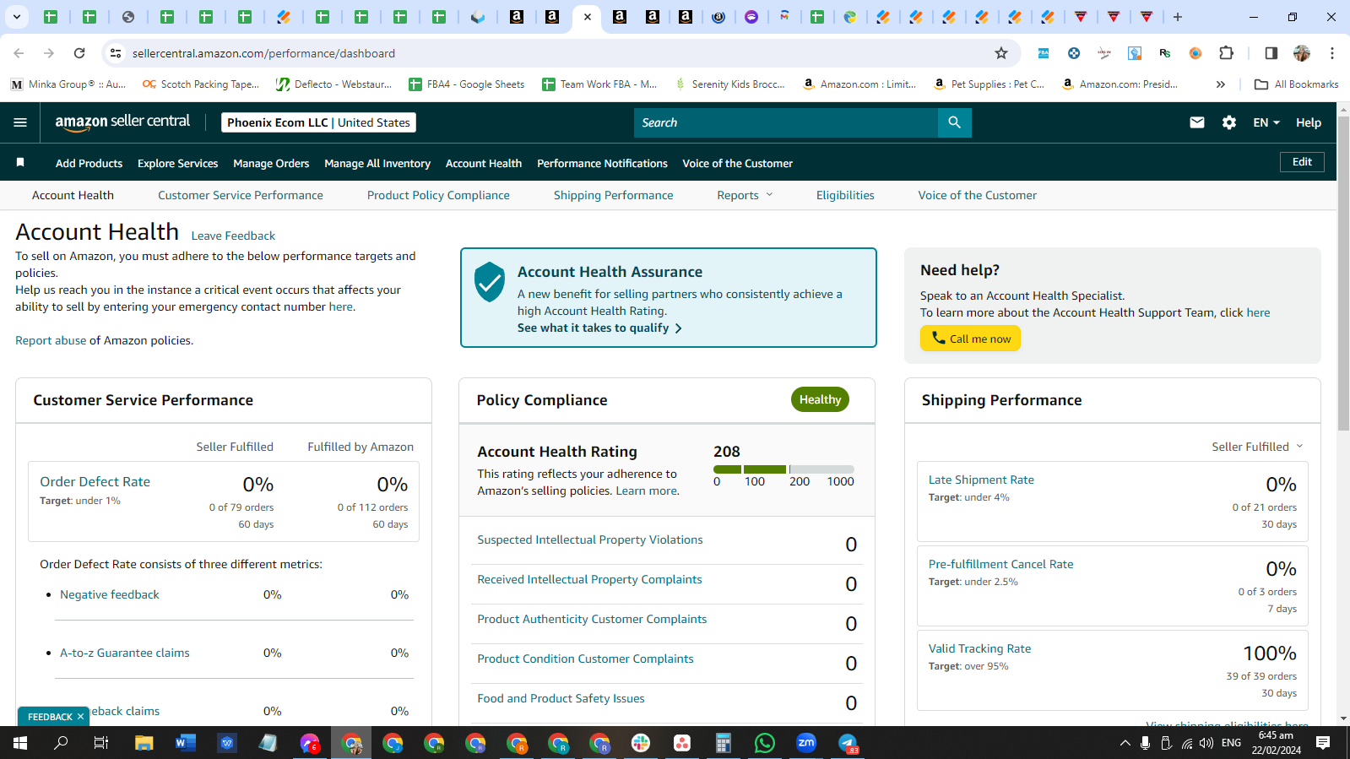Open the Negative feedback link
This screenshot has width=1350, height=759.
point(110,594)
